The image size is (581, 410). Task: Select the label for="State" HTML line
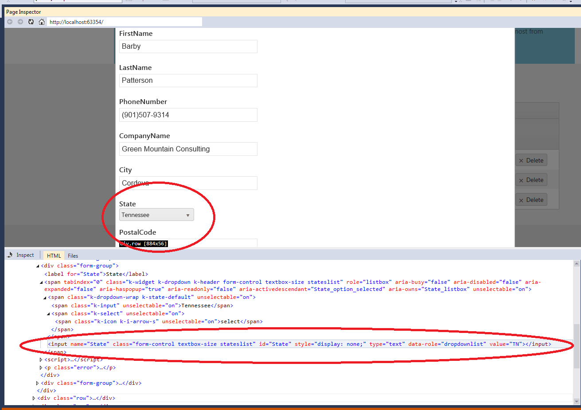click(96, 274)
